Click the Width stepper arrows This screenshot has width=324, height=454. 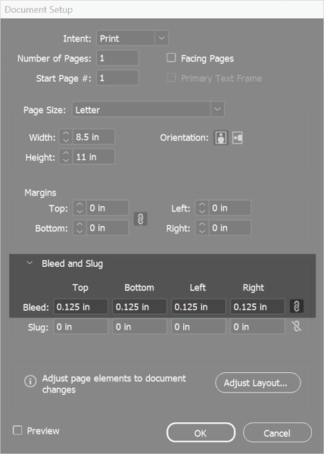pos(66,136)
